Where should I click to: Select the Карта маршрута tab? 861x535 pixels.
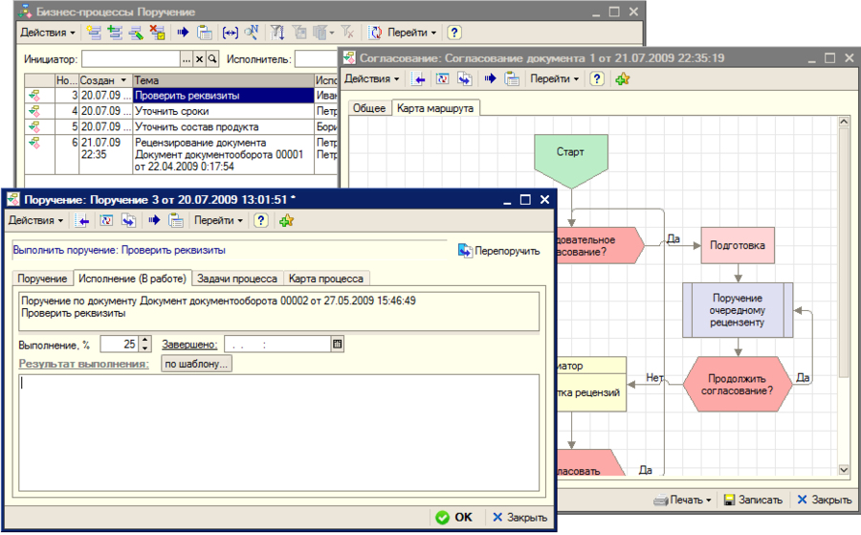point(435,108)
